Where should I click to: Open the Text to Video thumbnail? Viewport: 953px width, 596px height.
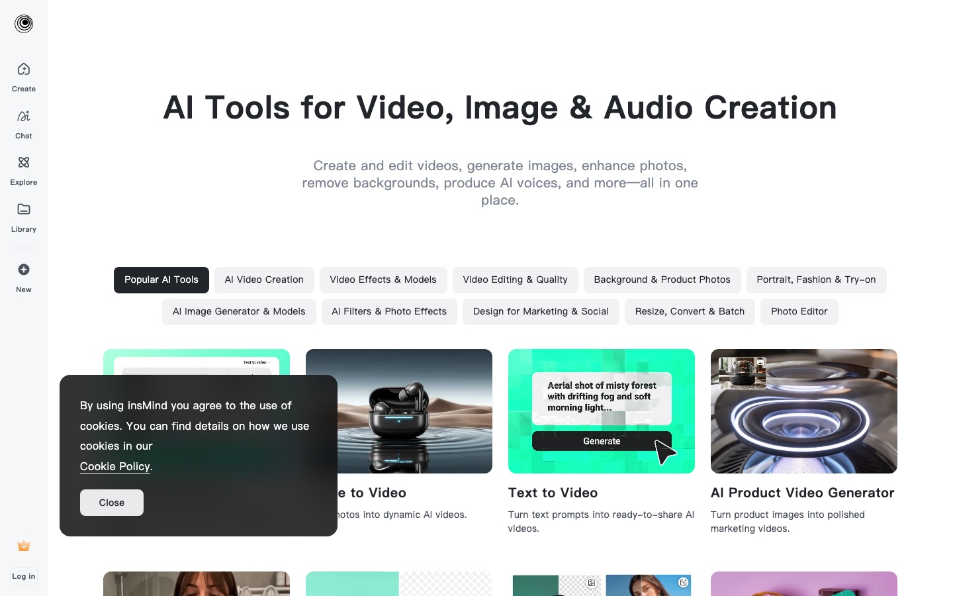tap(602, 411)
